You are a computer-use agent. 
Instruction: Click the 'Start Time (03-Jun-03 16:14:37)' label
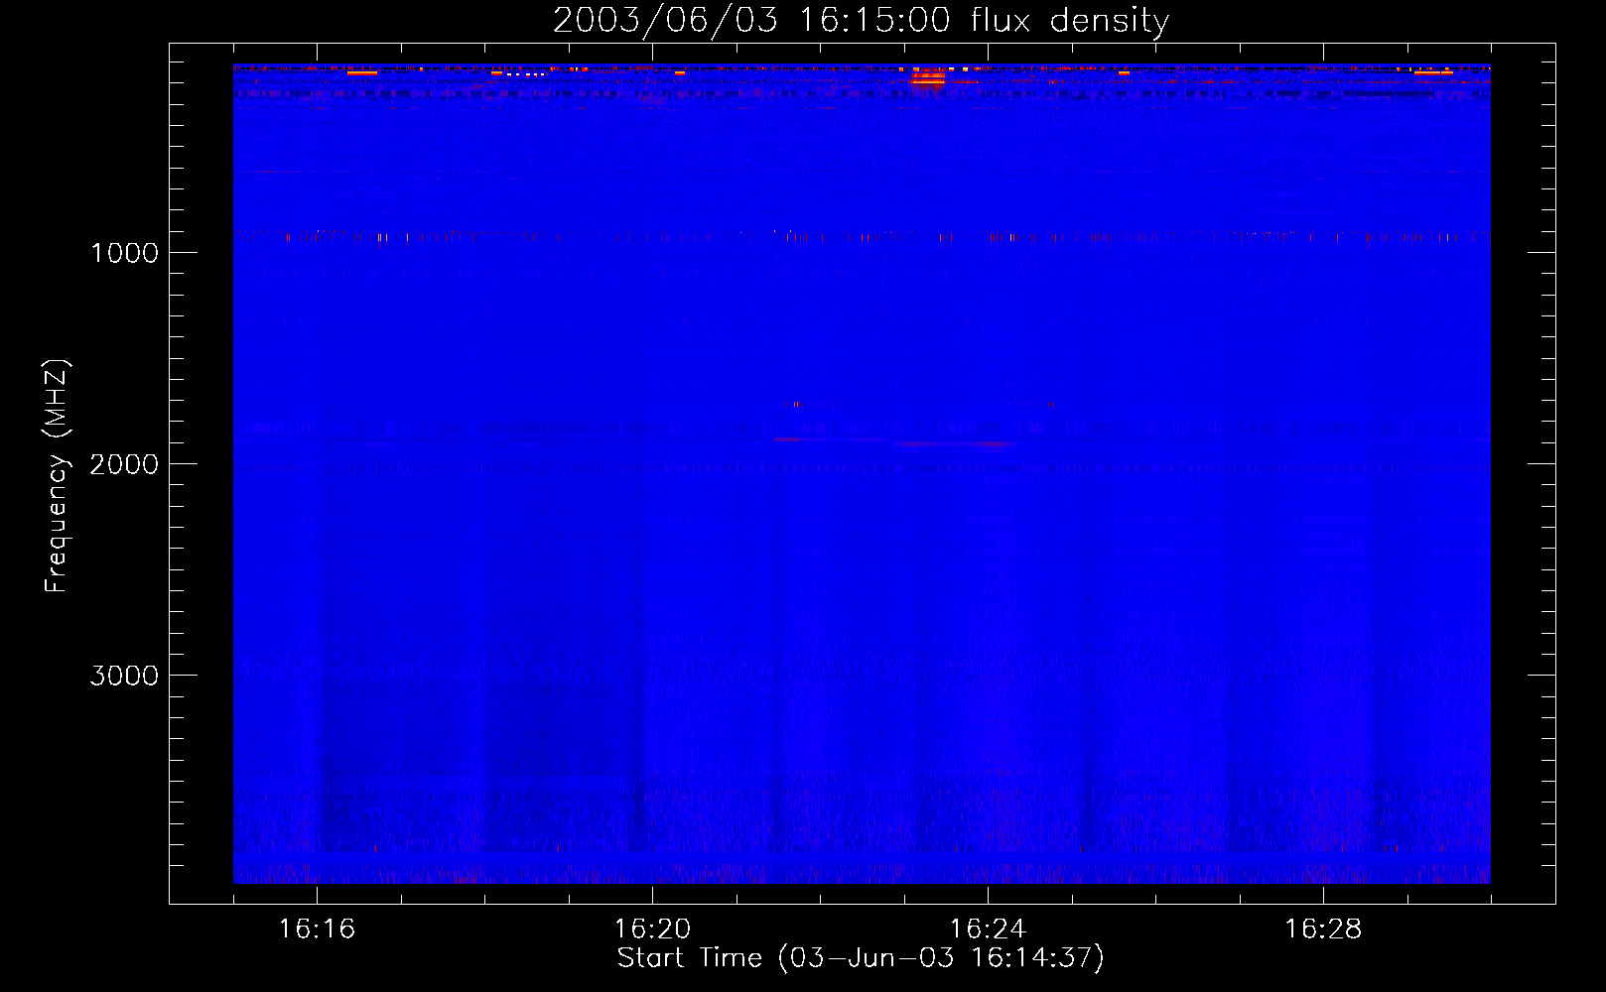click(x=861, y=958)
